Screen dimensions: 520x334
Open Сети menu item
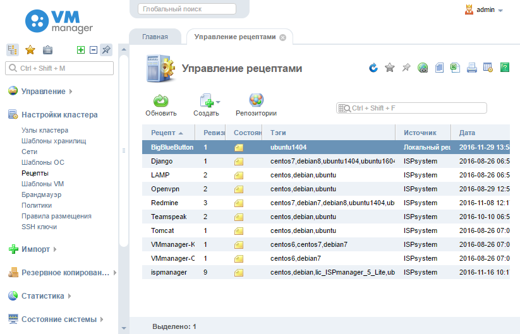click(x=29, y=152)
